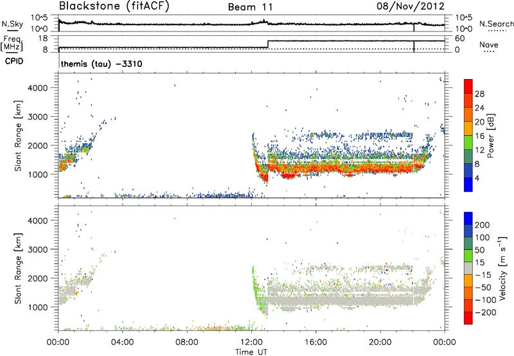Click the '28' tick on the power scale
This screenshot has height=356, width=514.
(479, 94)
